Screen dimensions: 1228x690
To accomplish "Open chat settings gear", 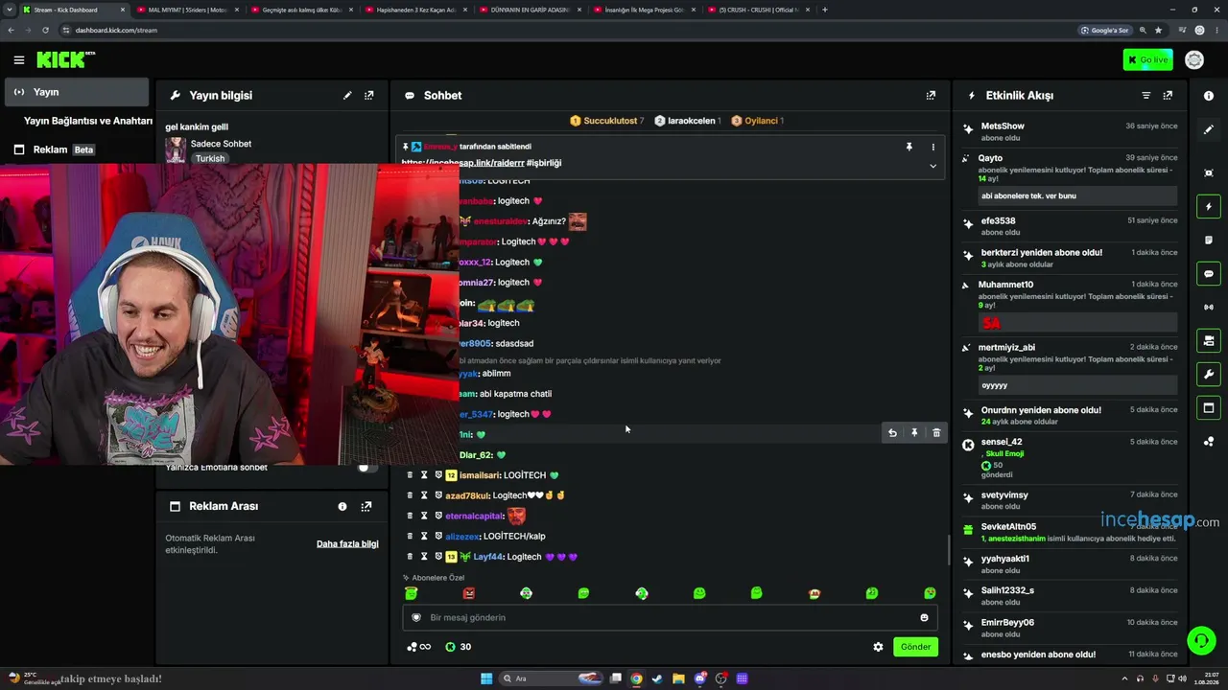I will click(x=878, y=647).
